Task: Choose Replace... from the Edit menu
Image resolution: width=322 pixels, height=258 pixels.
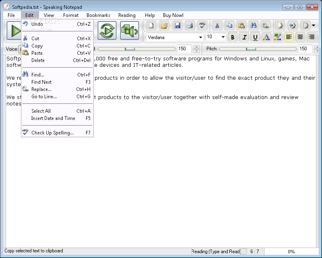Action: click(57, 89)
